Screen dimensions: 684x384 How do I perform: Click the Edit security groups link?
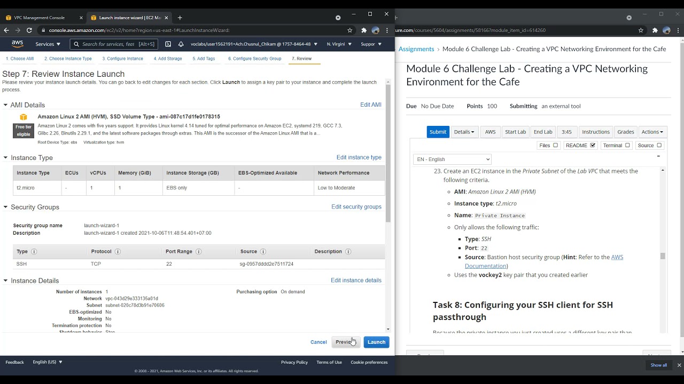click(356, 207)
